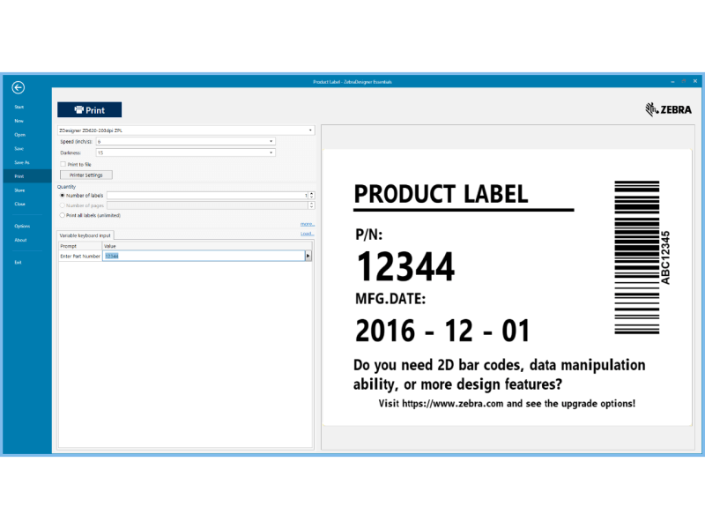Viewport: 705px width, 529px height.
Task: Close the ZebraDesigner window
Action: pos(695,81)
